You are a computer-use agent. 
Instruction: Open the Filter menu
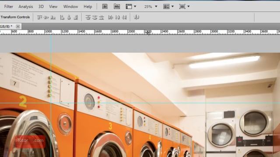tap(9, 7)
